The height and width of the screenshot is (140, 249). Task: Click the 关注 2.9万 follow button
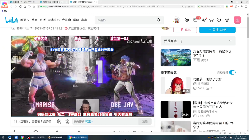coord(217,30)
